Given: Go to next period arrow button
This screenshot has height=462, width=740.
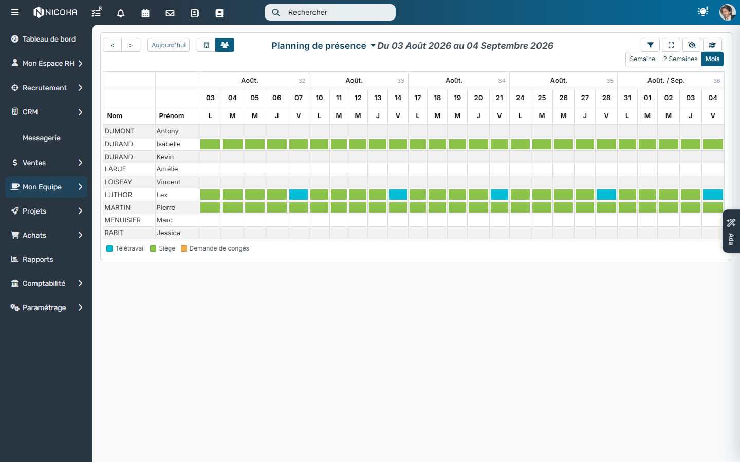Looking at the screenshot, I should [131, 45].
